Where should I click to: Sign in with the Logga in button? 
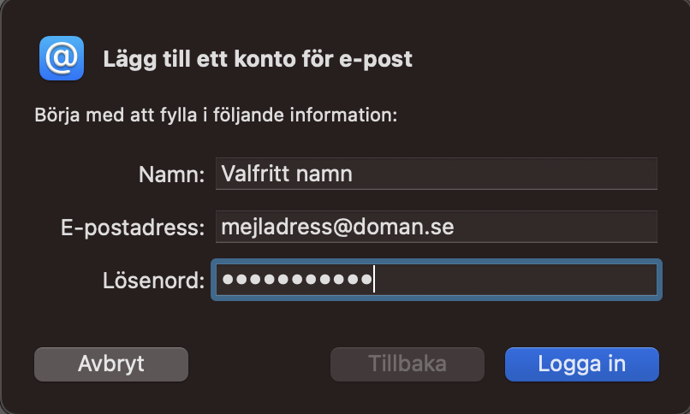tap(582, 364)
